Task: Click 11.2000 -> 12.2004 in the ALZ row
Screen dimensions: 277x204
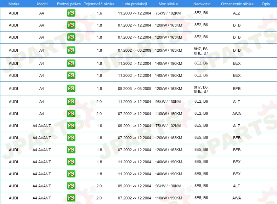Action: 135,13
